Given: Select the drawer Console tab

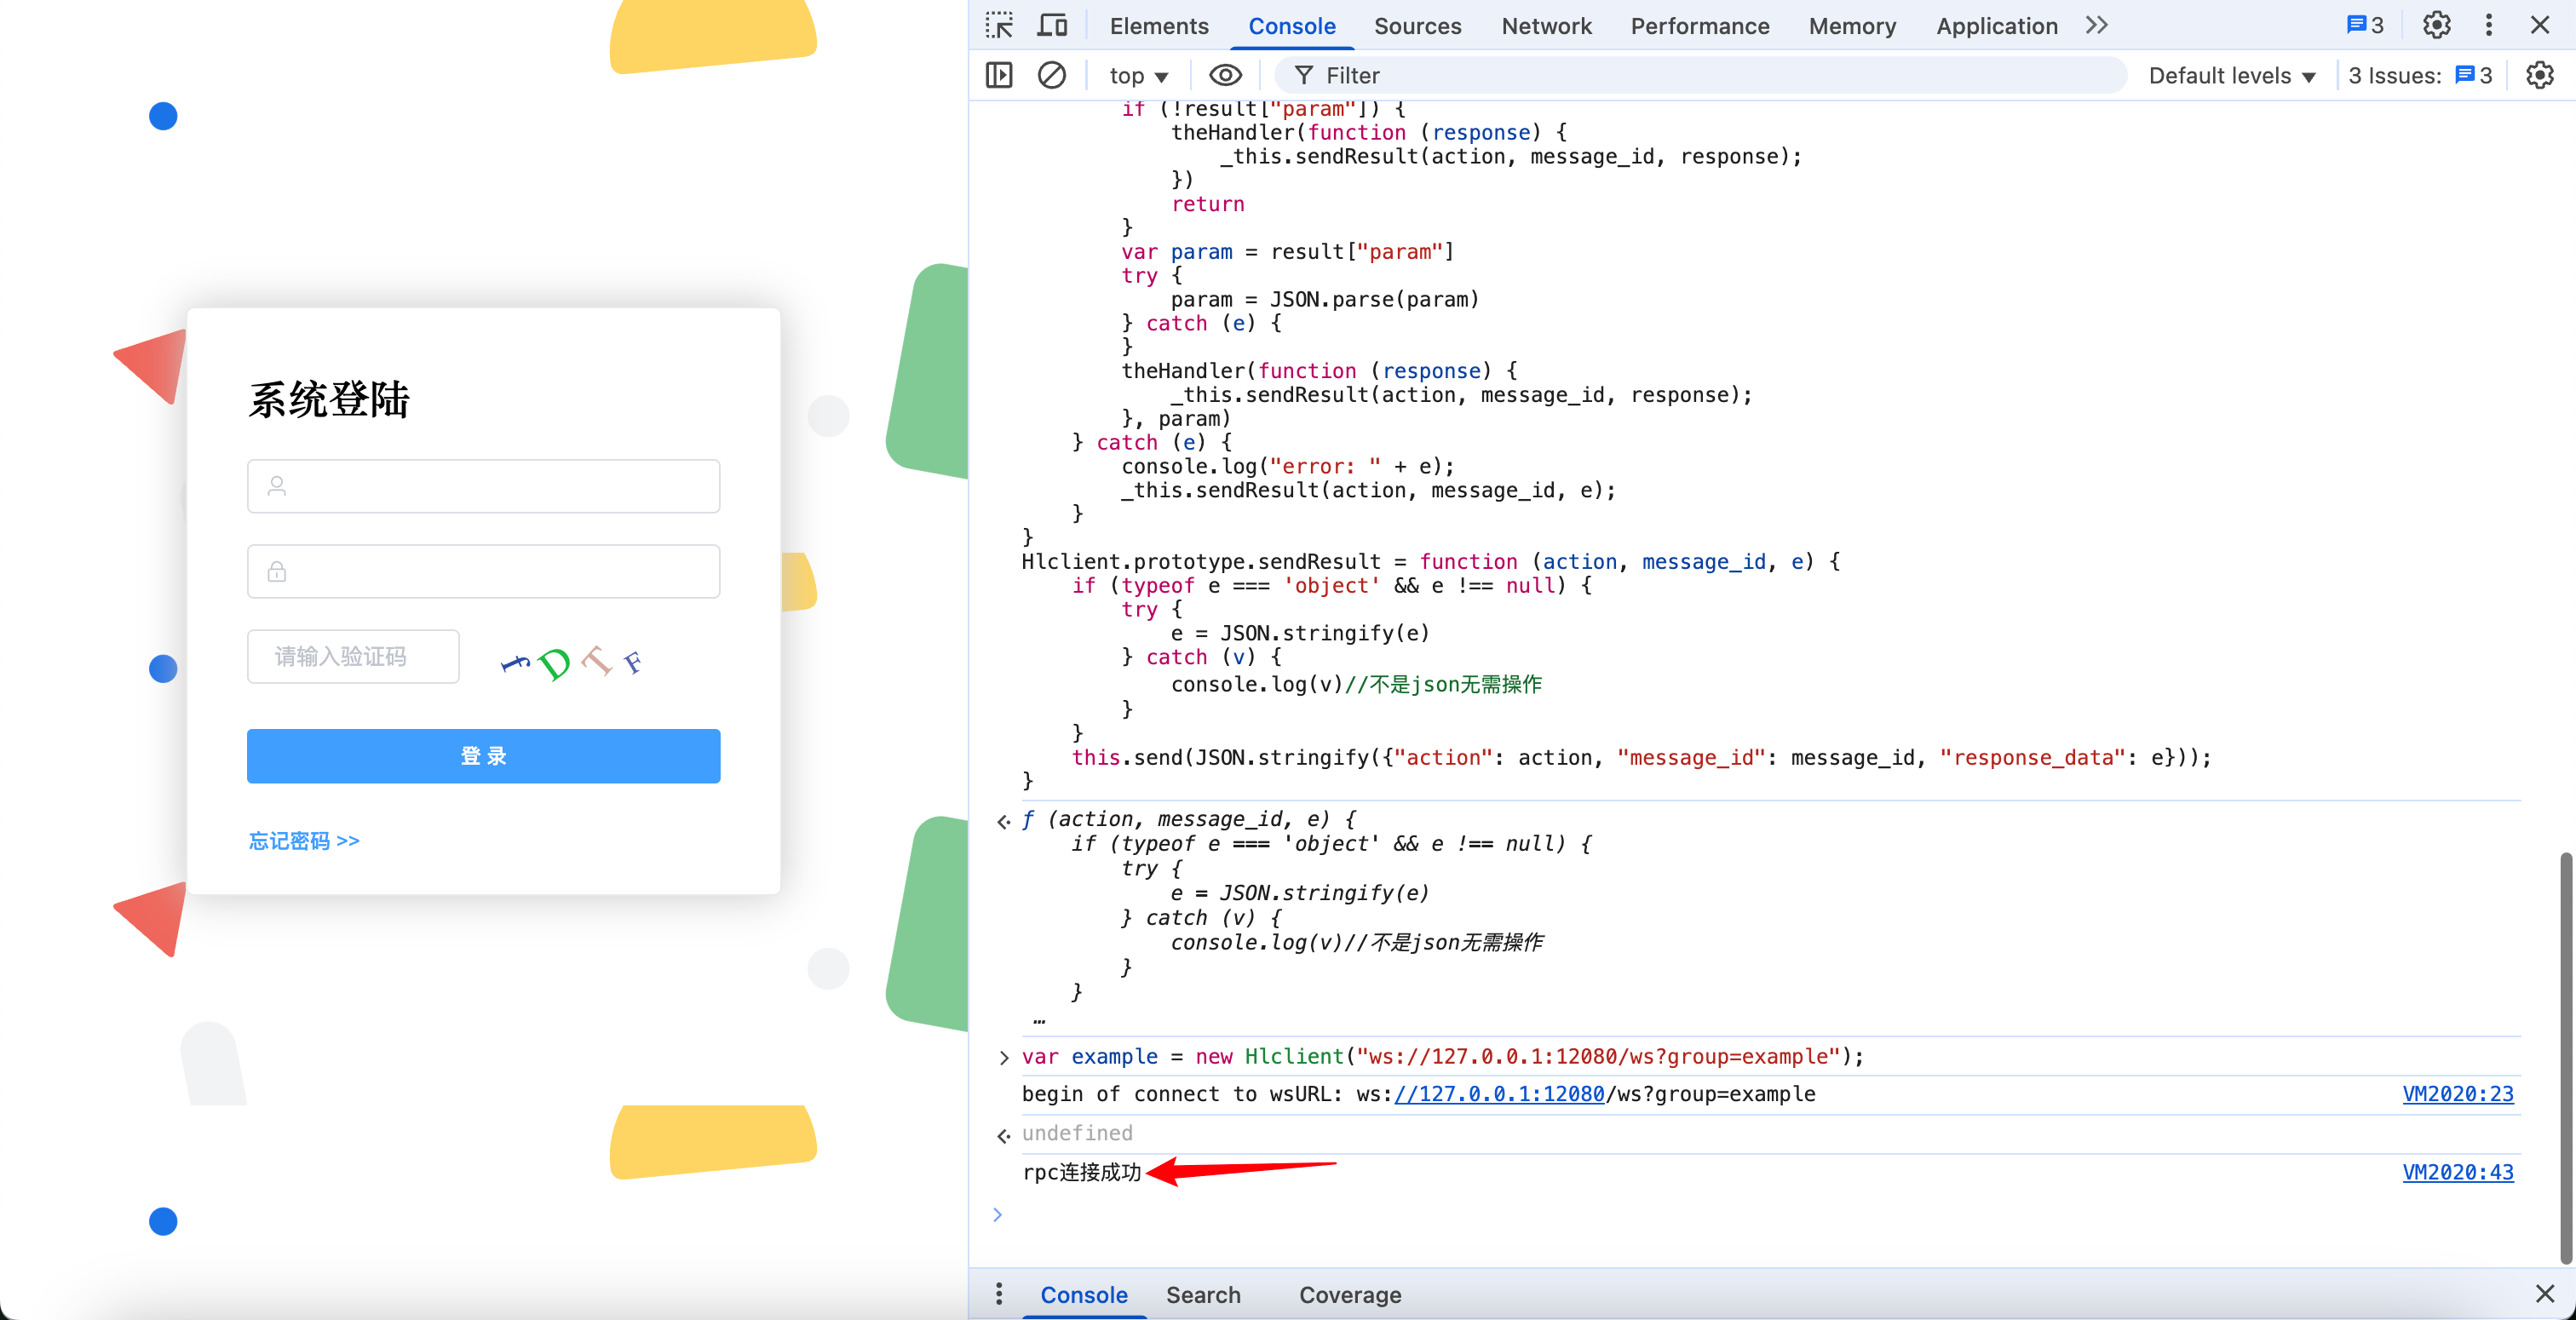Looking at the screenshot, I should point(1084,1295).
